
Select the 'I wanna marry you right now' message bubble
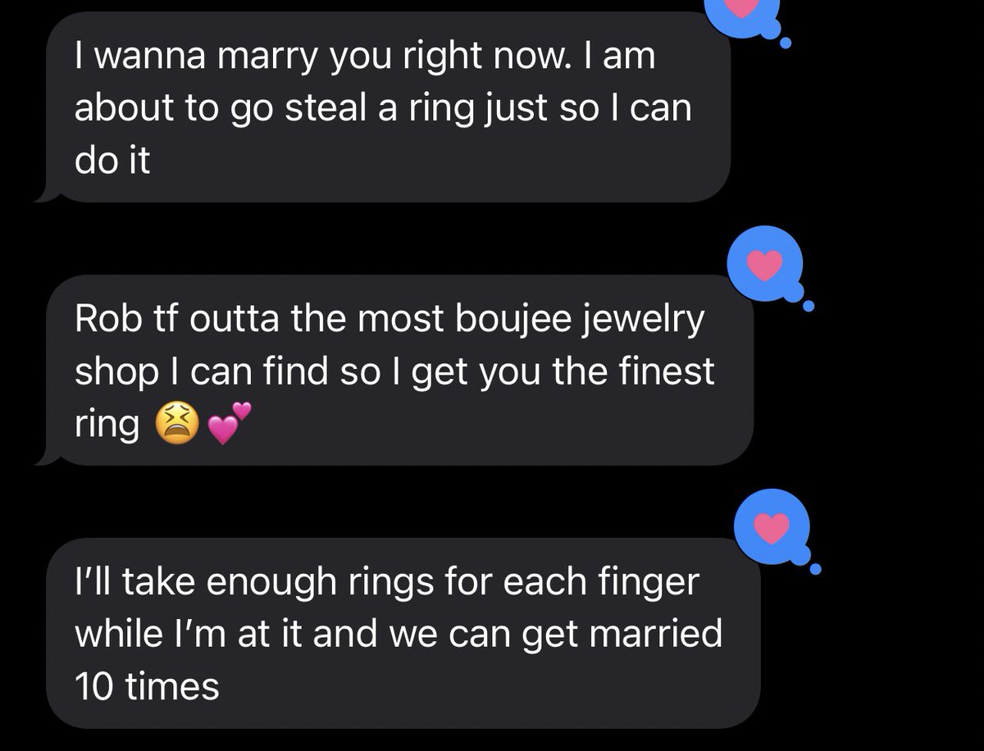384,107
